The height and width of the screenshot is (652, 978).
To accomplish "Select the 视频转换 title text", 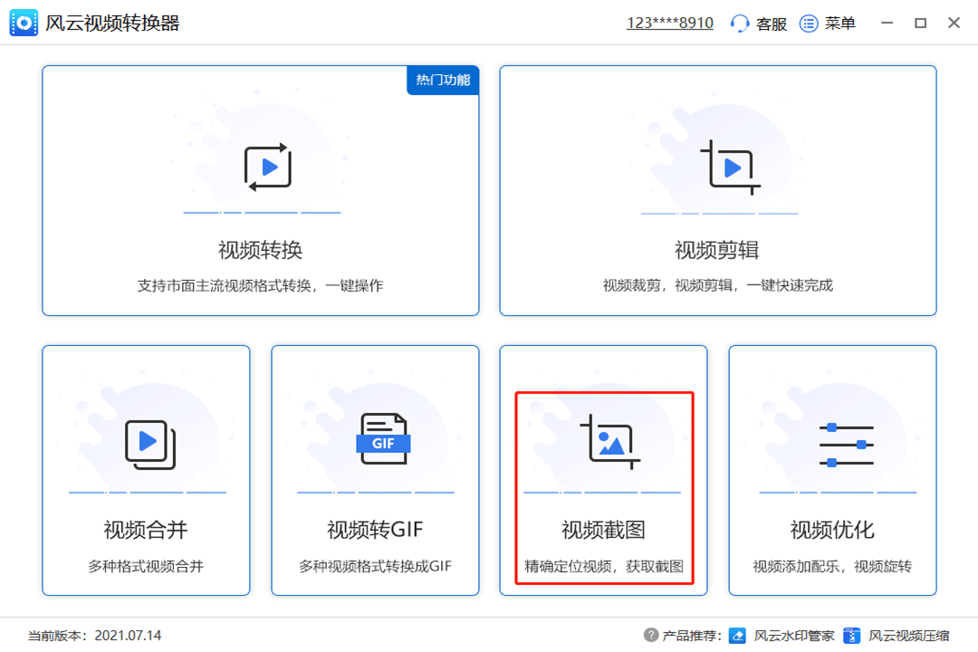I will click(x=260, y=250).
